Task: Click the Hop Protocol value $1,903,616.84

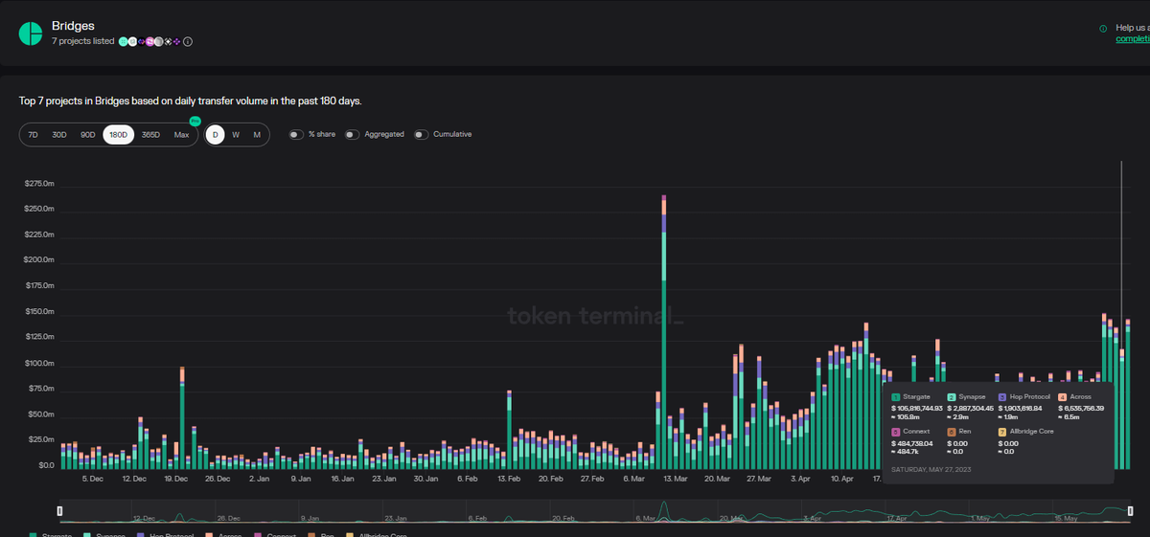Action: 1022,408
